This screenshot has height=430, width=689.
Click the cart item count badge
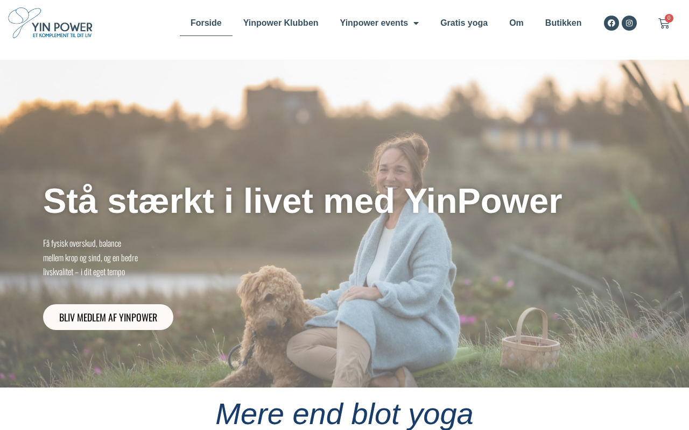(x=669, y=18)
